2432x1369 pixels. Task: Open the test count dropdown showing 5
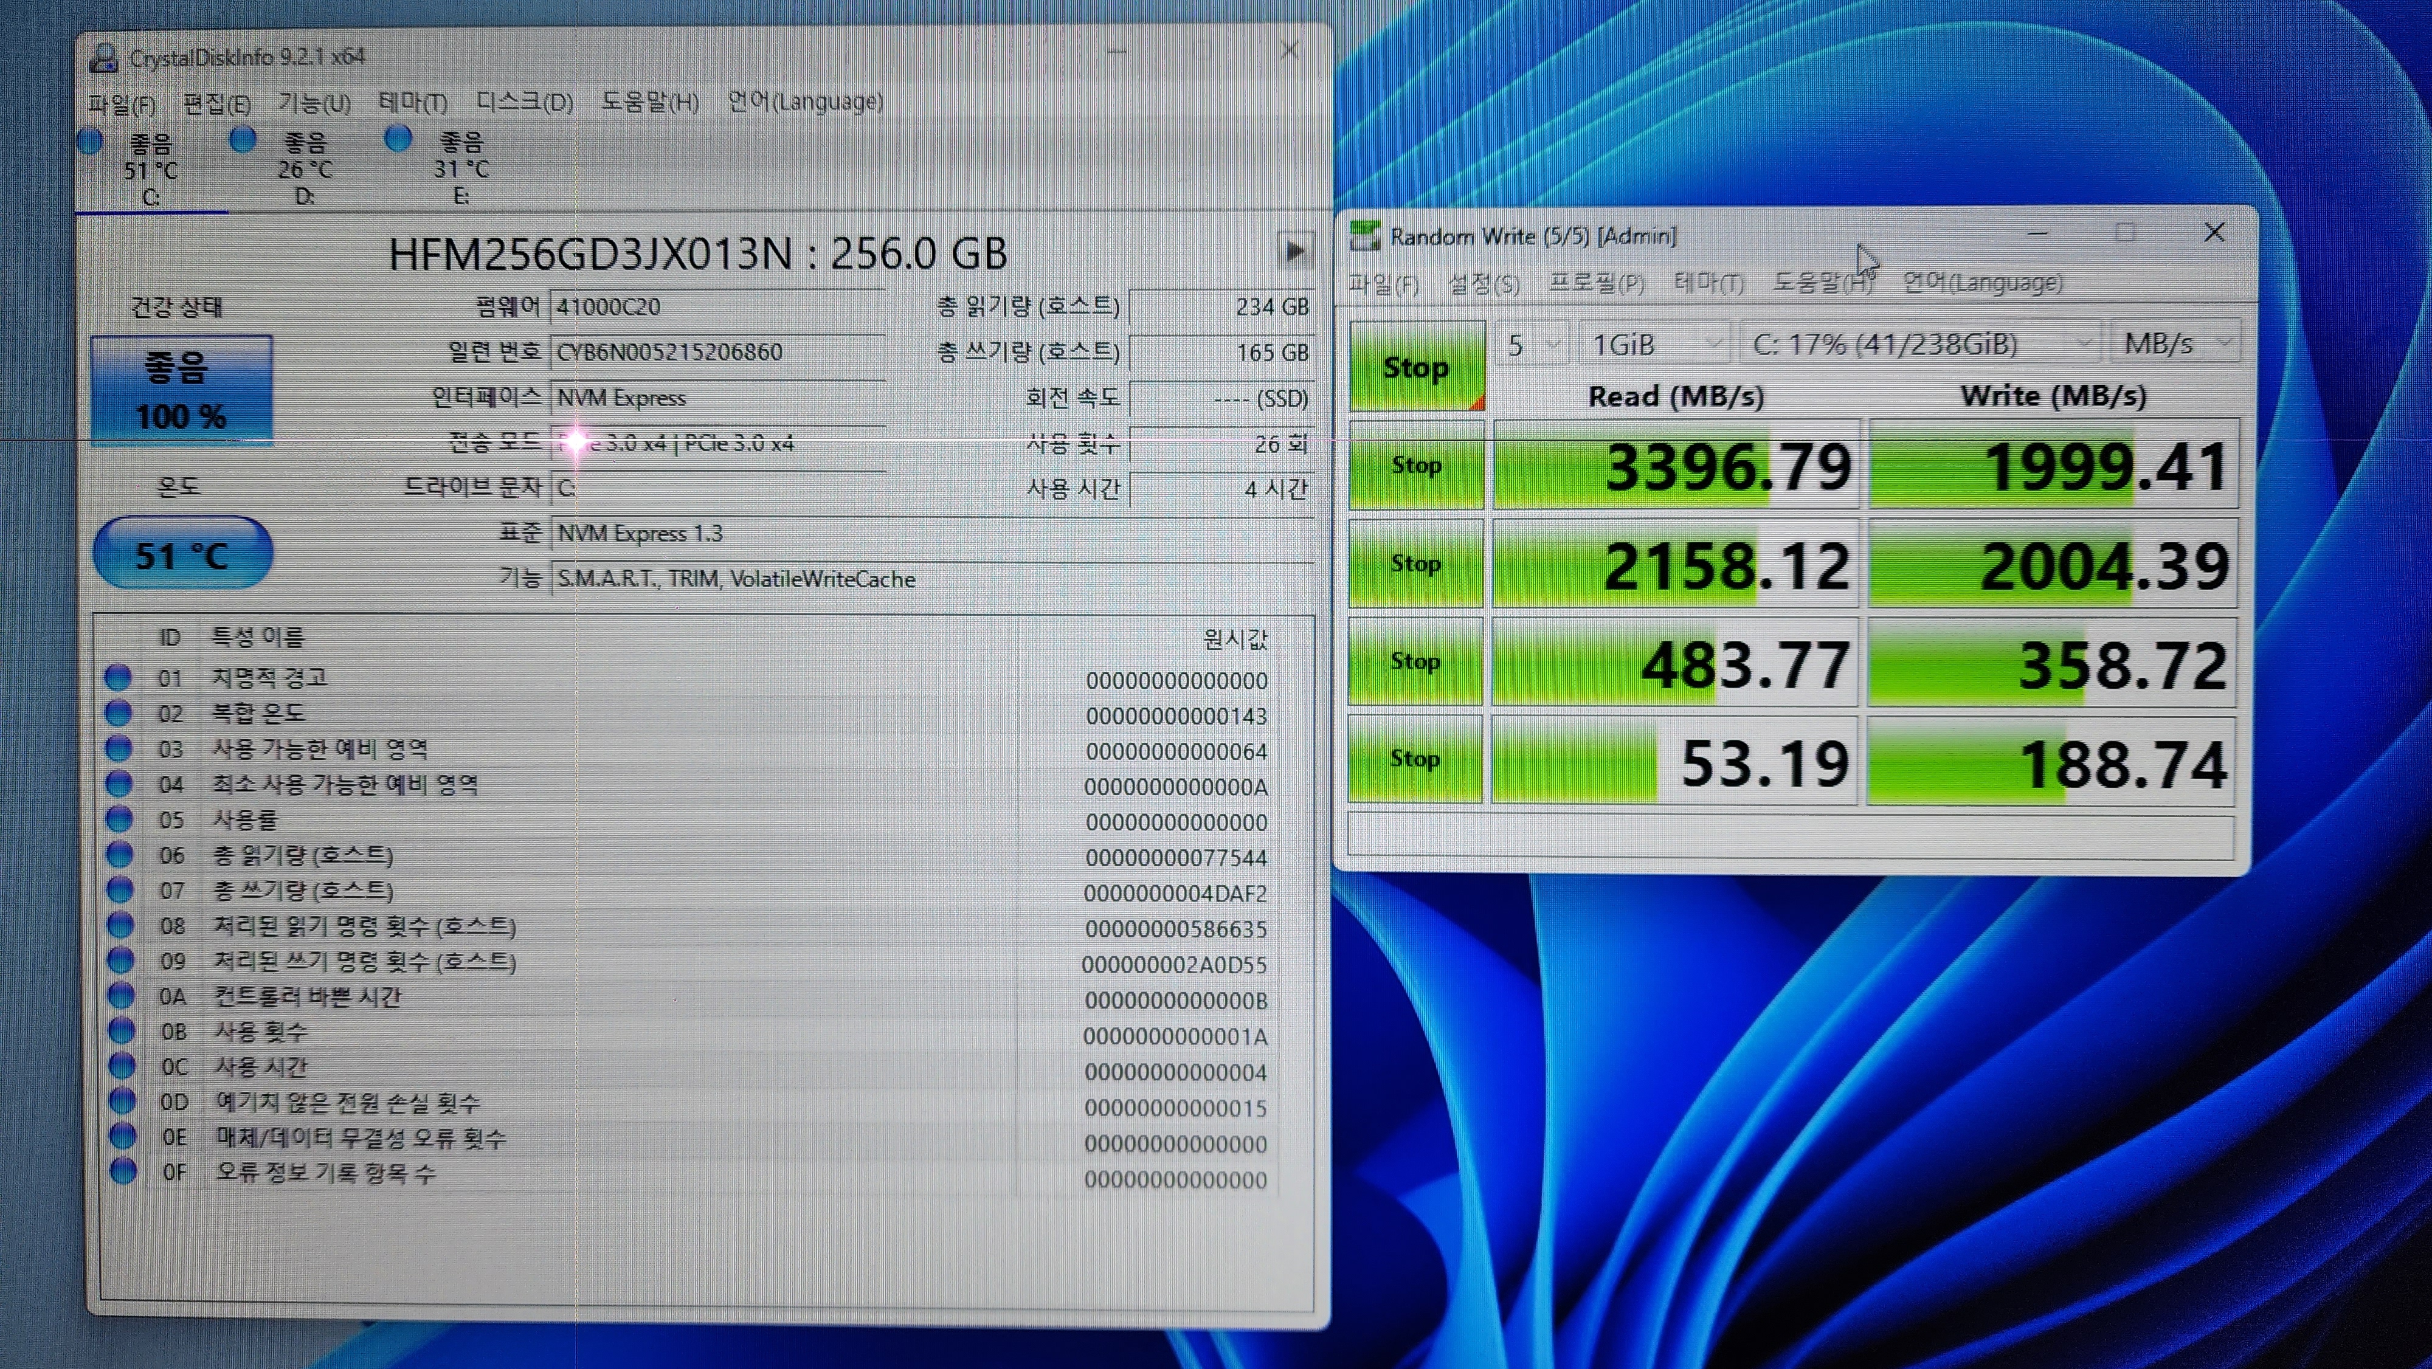(1532, 345)
